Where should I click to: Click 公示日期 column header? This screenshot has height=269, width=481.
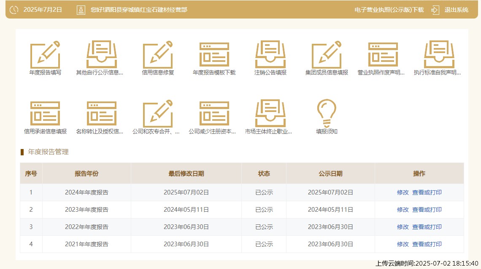[330, 173]
